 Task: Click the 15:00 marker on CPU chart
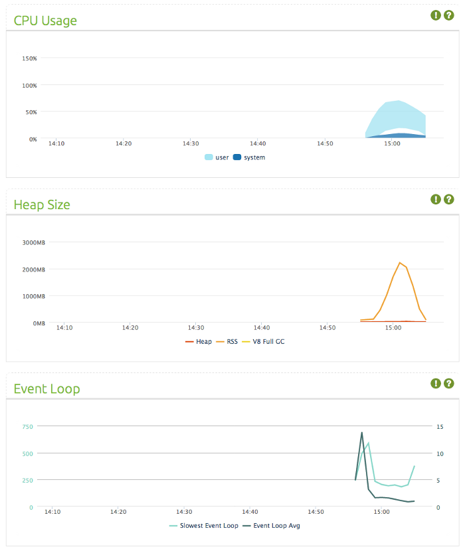coord(392,143)
